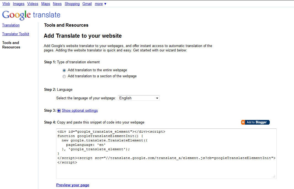
Task: Open News from the top bar
Action: (57, 4)
